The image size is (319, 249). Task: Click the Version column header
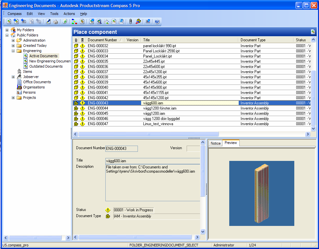pos(132,40)
